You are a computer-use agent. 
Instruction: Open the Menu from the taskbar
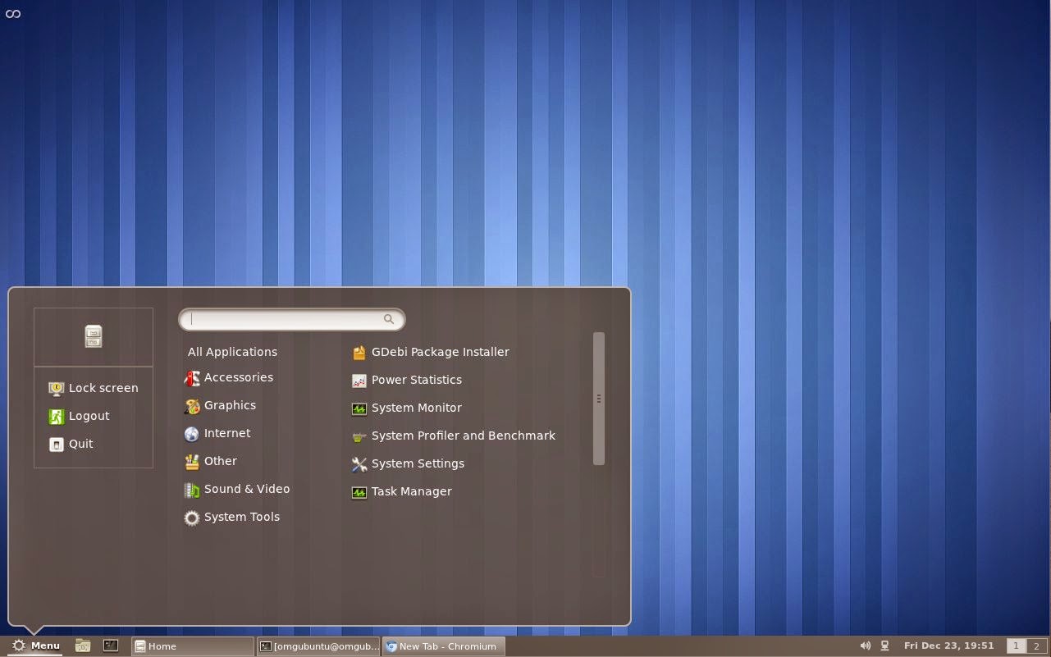tap(37, 646)
